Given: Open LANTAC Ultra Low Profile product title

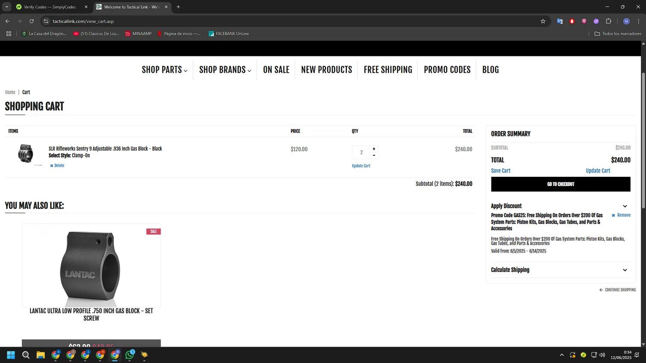Looking at the screenshot, I should click(91, 314).
